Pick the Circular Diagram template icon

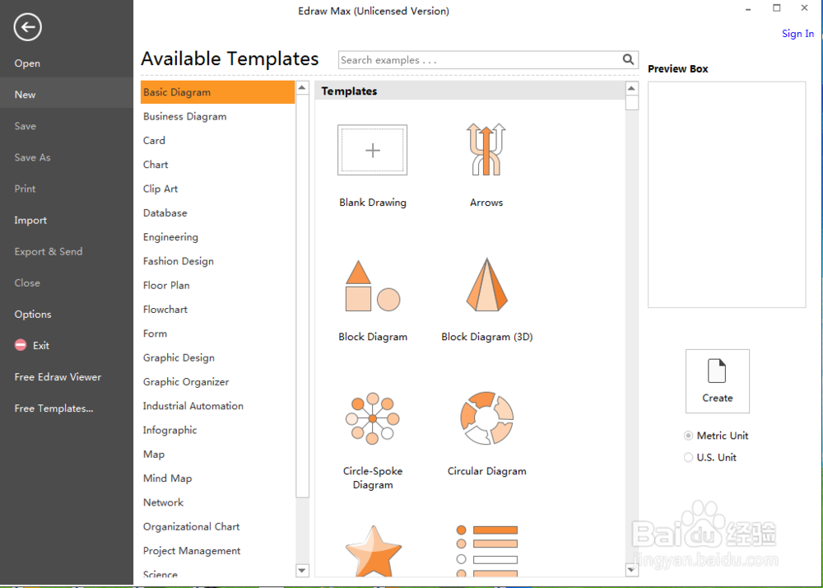tap(486, 418)
